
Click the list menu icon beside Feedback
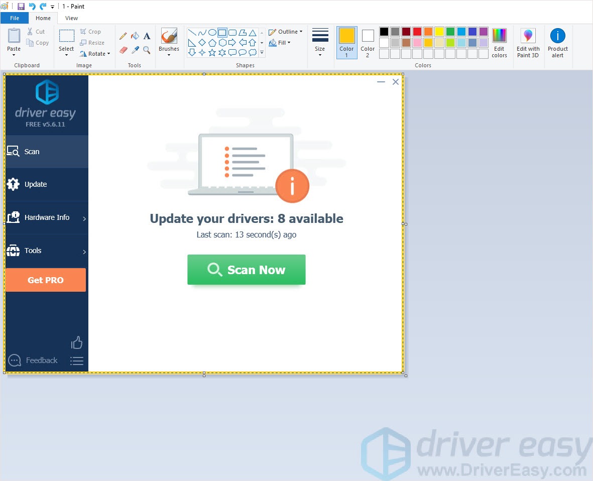(x=77, y=360)
